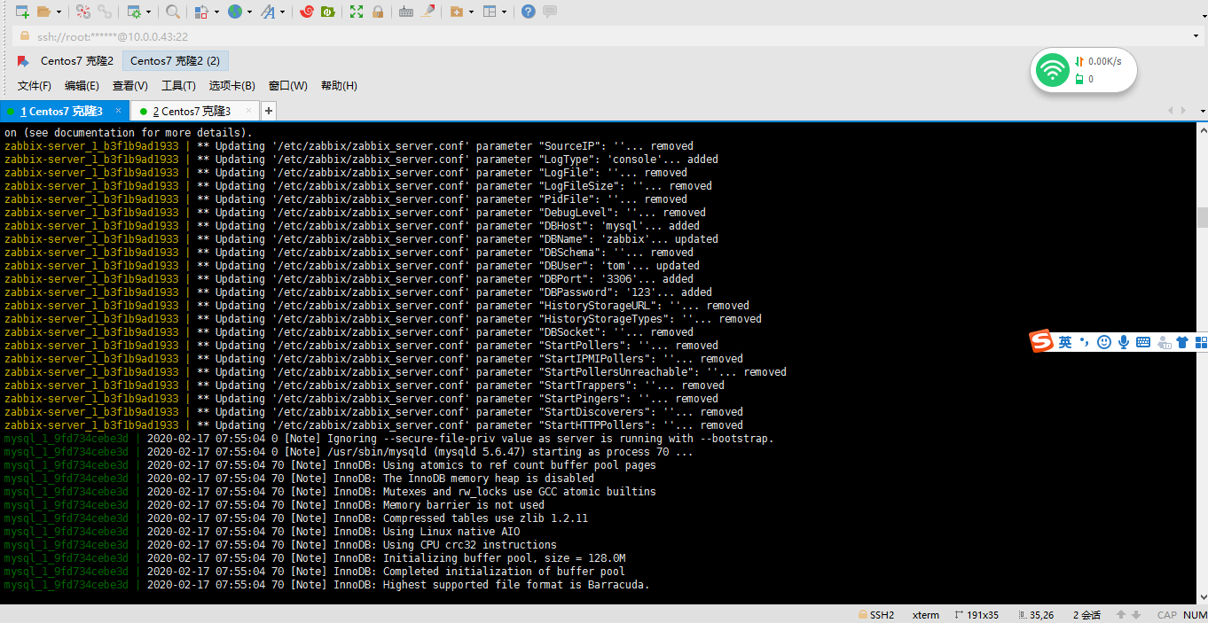
Task: Open Help with the question mark icon
Action: (x=529, y=12)
